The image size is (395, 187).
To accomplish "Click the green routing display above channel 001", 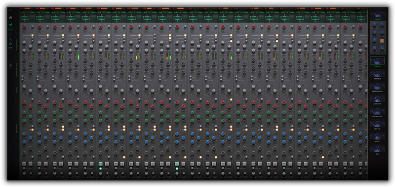I will (x=27, y=16).
